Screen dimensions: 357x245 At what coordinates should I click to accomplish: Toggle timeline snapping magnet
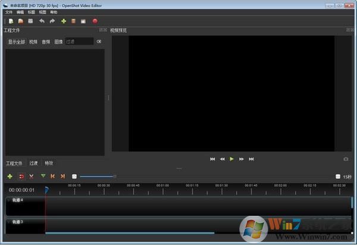coord(21,176)
